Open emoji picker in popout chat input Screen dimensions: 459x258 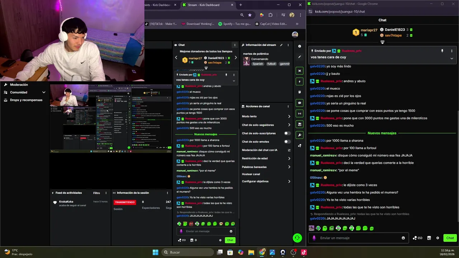(403, 238)
